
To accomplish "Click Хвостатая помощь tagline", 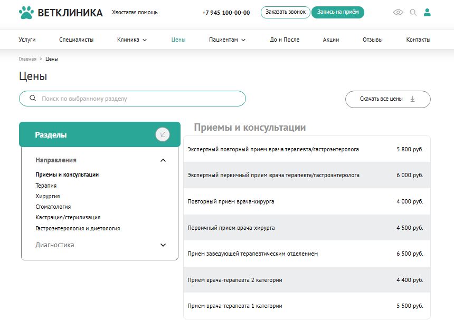I will [x=135, y=13].
